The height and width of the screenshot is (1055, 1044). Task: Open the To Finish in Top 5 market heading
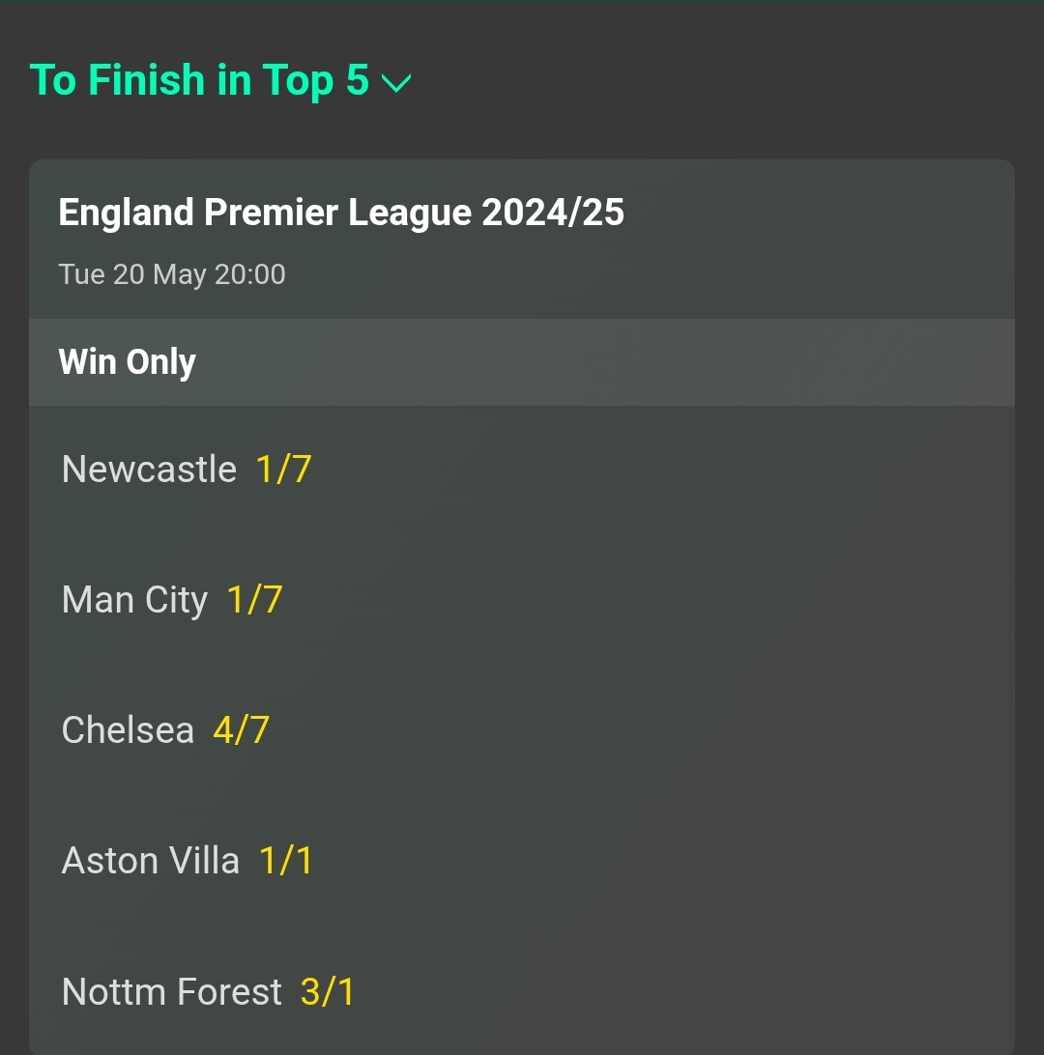tap(199, 80)
